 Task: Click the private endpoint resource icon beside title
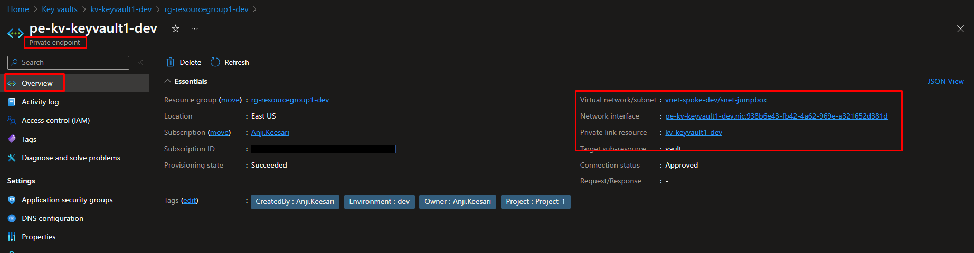(x=15, y=34)
